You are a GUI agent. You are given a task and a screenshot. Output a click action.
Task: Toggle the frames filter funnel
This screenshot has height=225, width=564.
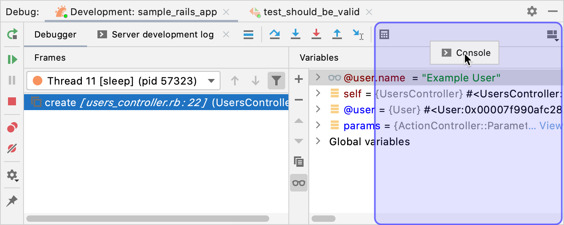tap(276, 81)
